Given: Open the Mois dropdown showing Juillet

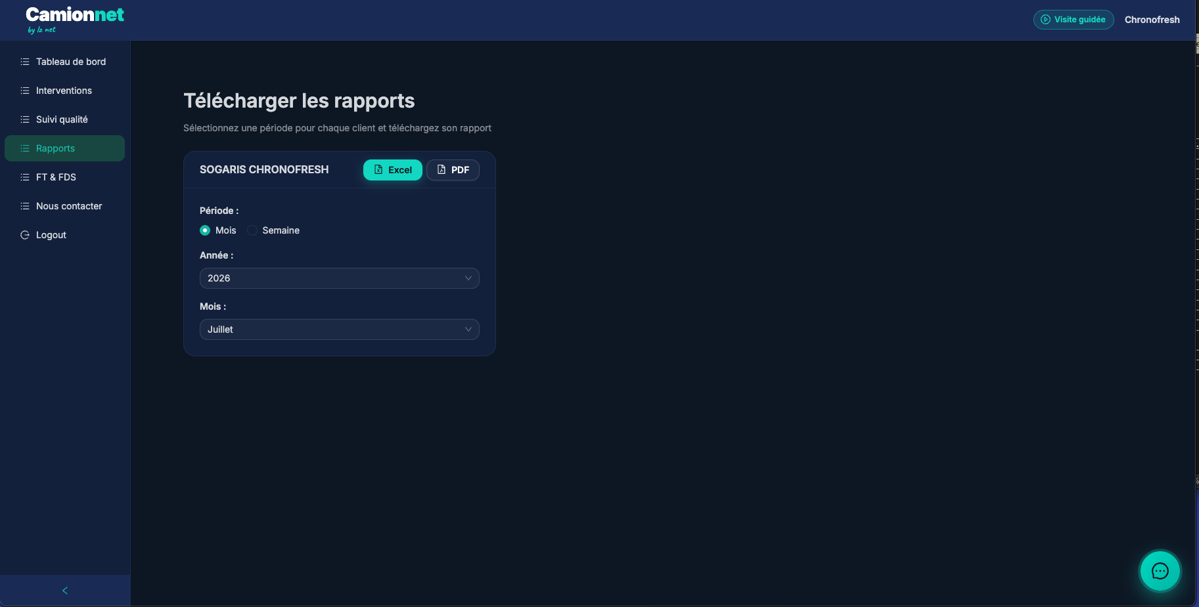Looking at the screenshot, I should [x=340, y=329].
